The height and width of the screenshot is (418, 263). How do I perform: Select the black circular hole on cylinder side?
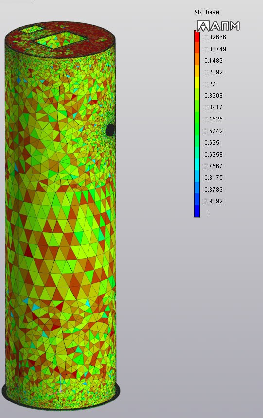point(110,130)
